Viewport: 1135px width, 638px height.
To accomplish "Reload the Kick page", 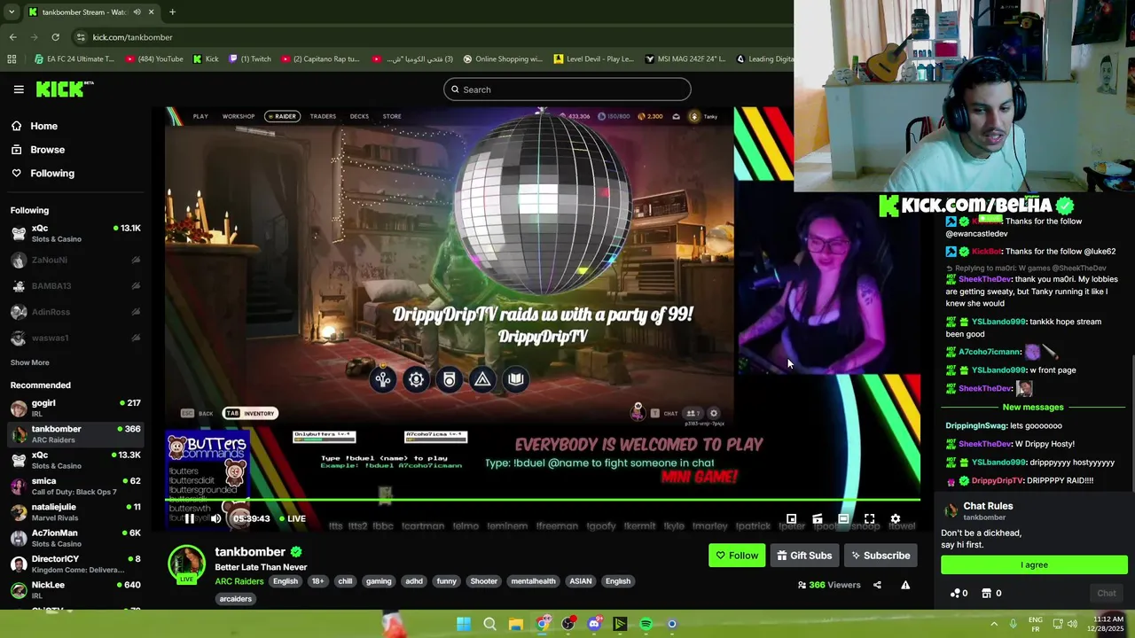I will [55, 37].
